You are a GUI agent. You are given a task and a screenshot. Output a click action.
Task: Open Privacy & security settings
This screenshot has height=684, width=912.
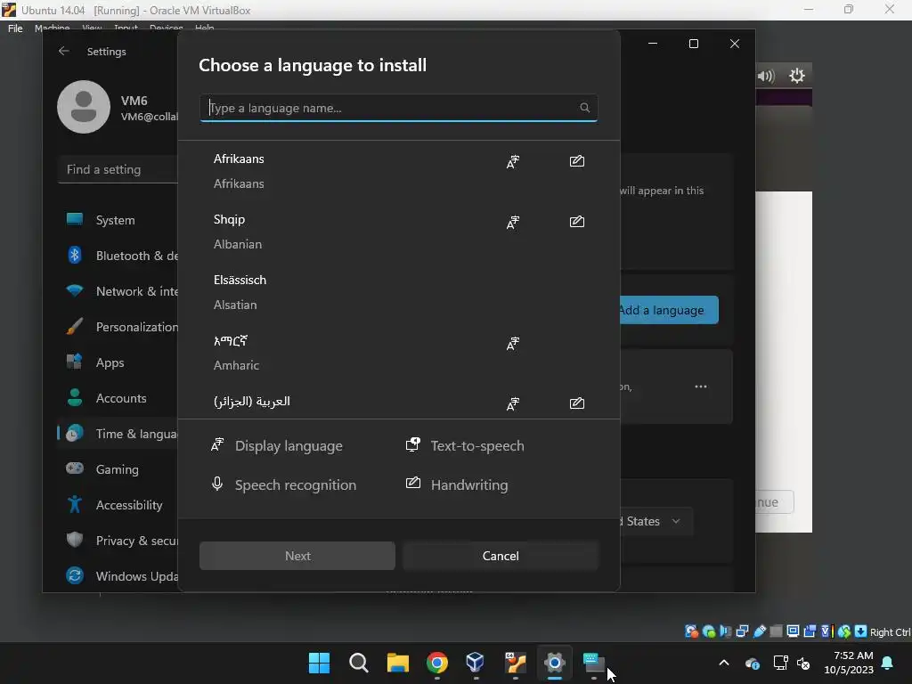pyautogui.click(x=118, y=541)
